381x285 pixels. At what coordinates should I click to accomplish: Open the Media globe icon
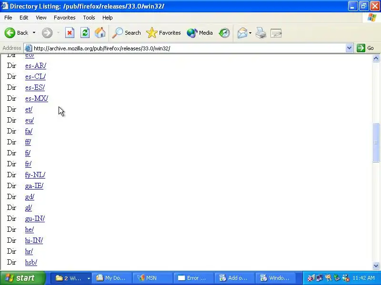pyautogui.click(x=200, y=33)
